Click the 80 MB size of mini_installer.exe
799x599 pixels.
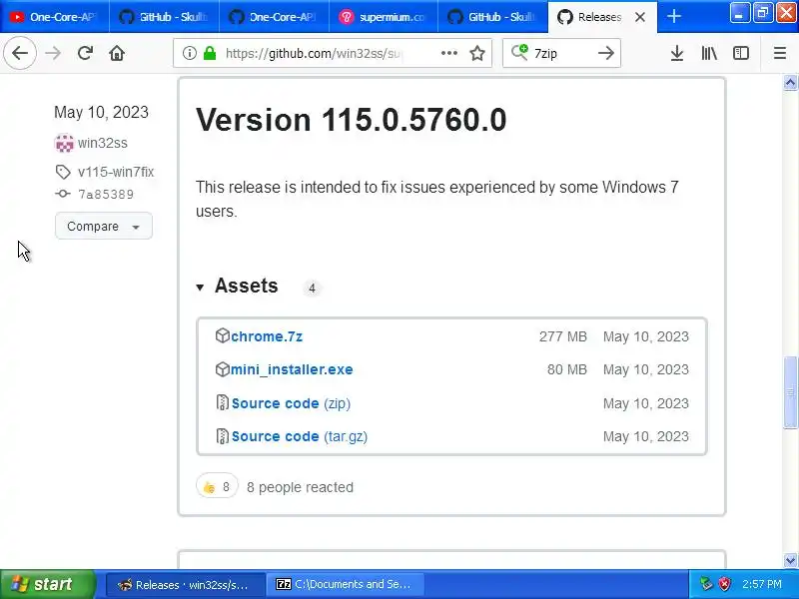tap(566, 369)
